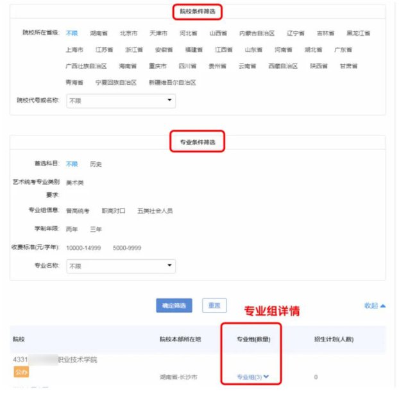Click the 湖南省-长沙市 location cell
Image resolution: width=399 pixels, height=394 pixels.
178,377
